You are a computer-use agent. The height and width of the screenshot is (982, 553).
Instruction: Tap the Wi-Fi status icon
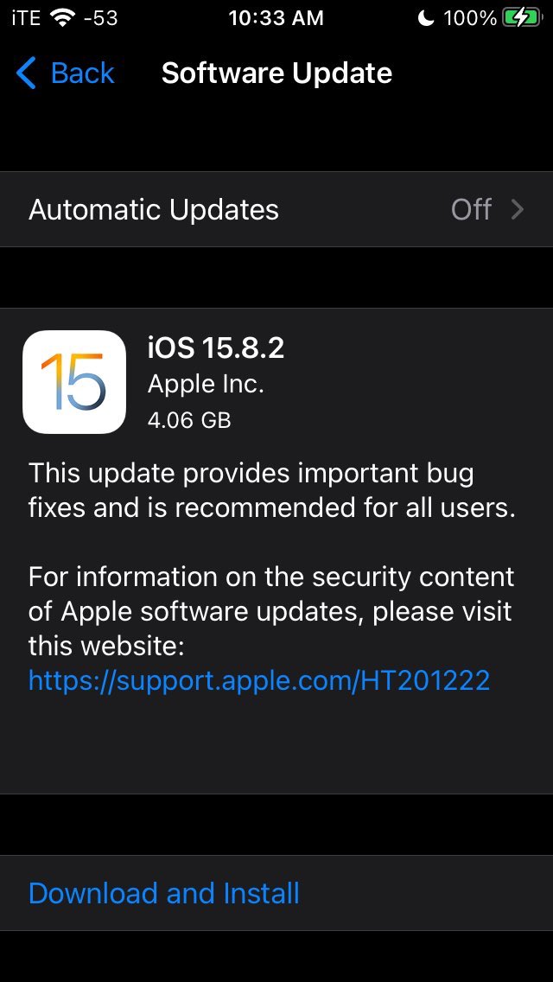(x=63, y=18)
